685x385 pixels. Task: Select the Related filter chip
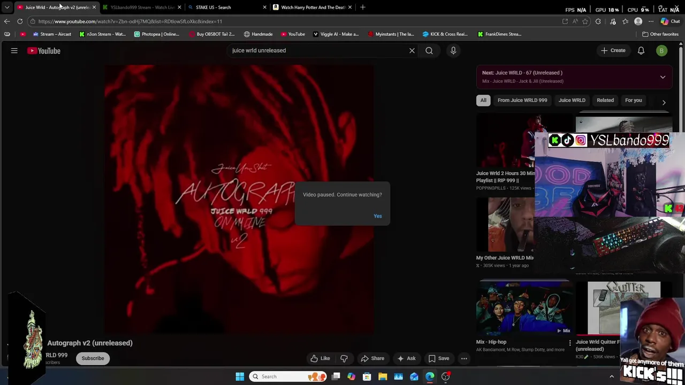(x=605, y=100)
